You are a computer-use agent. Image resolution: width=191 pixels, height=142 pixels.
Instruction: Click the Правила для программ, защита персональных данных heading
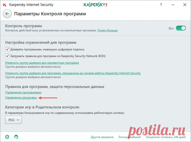pyautogui.click(x=55, y=87)
